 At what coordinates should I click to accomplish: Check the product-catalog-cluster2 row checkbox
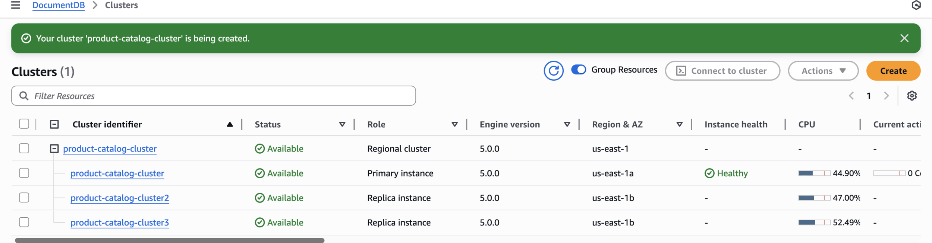[x=24, y=197]
